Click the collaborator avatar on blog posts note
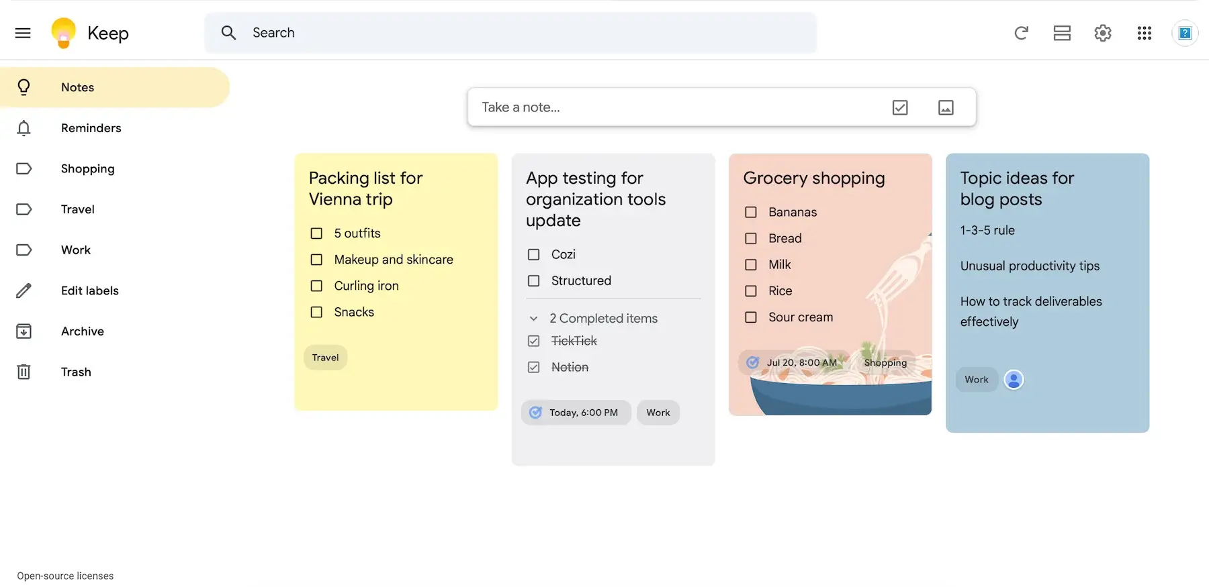 pos(1014,380)
